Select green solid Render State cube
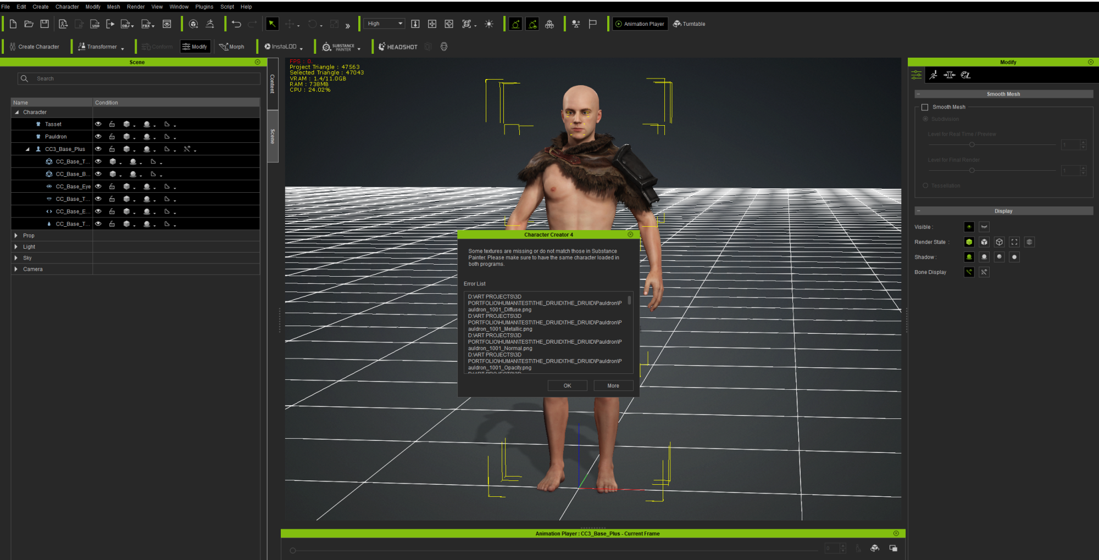The height and width of the screenshot is (560, 1099). tap(969, 242)
